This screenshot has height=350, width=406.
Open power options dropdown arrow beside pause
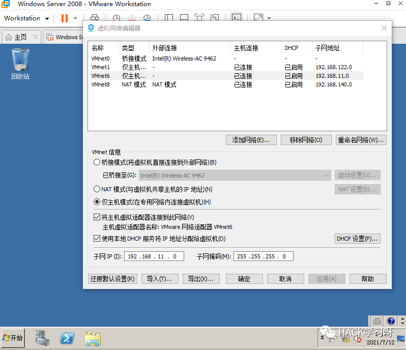pyautogui.click(x=75, y=18)
